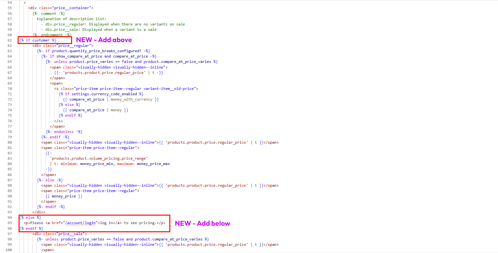
Task: Click 'compare_at_price | money_with_currency' line
Action: pos(111,99)
